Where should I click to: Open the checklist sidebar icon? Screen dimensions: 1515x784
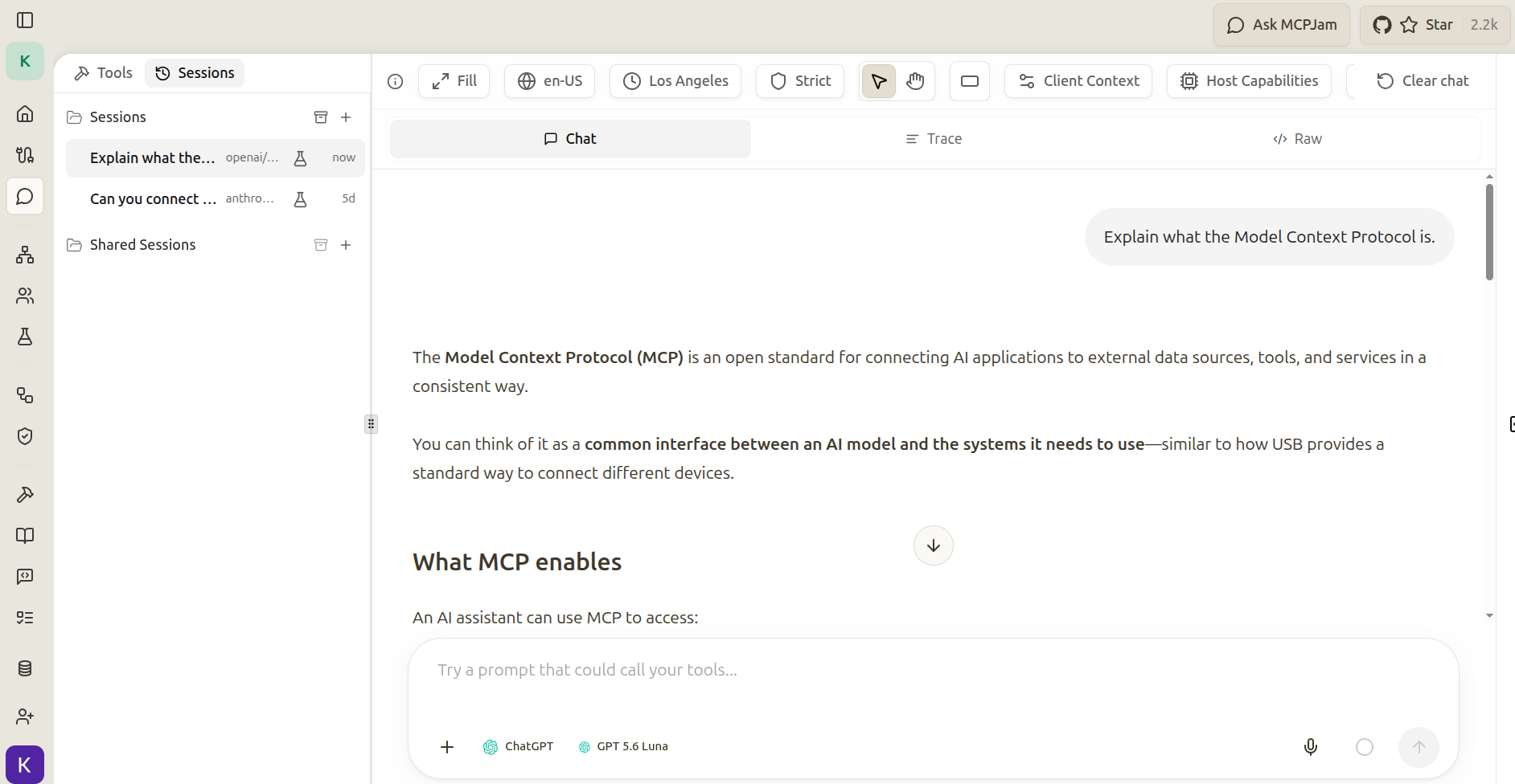point(25,618)
